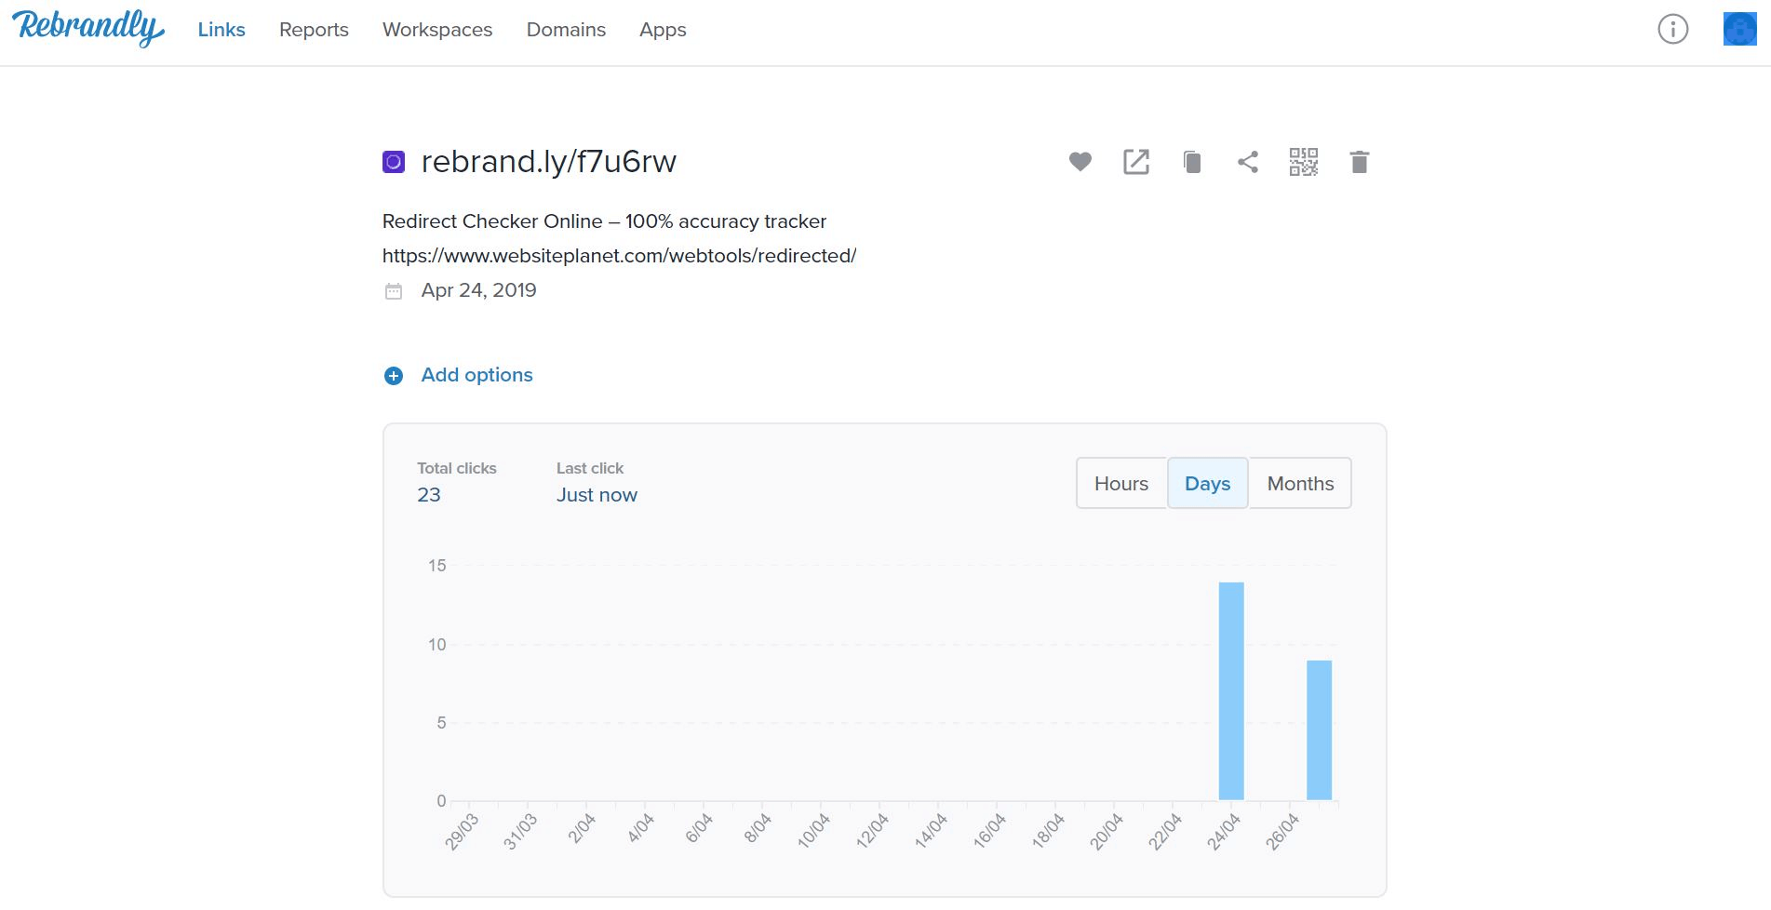
Task: Click the 15 y-axis label
Action: click(437, 566)
